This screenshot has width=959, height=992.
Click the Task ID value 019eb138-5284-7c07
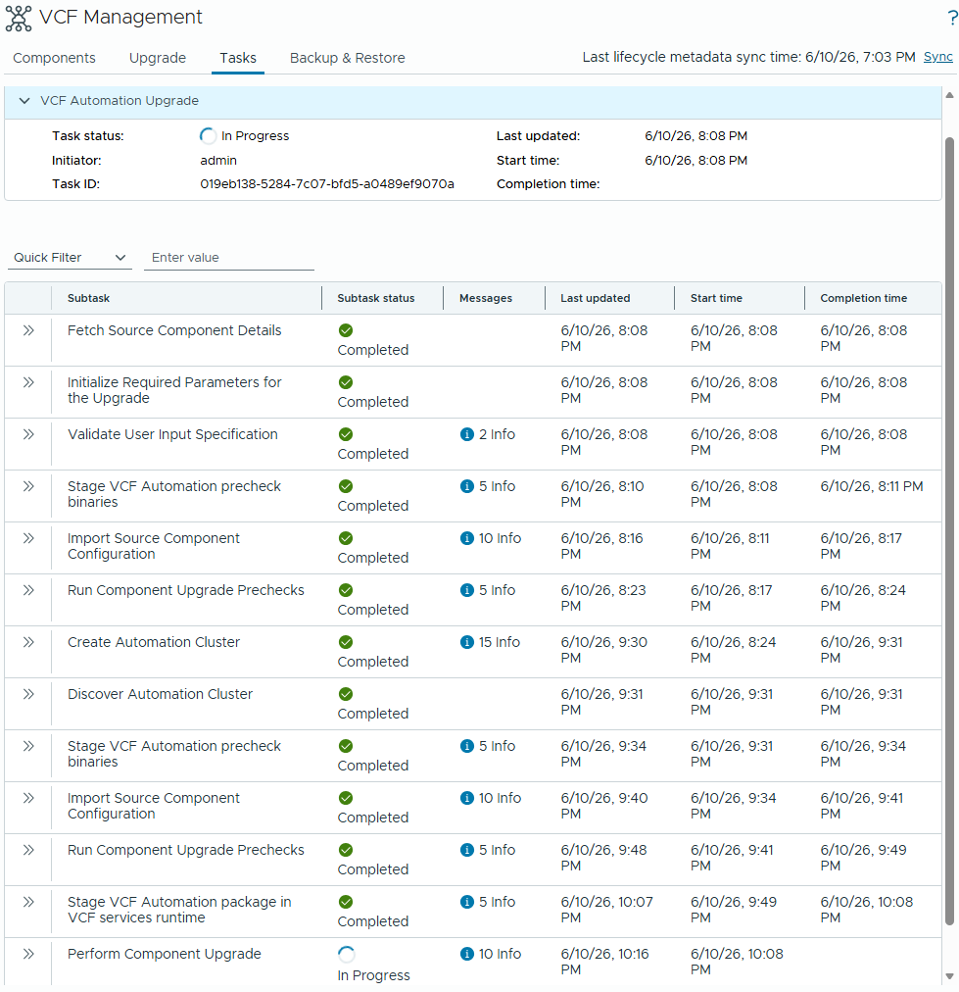327,184
